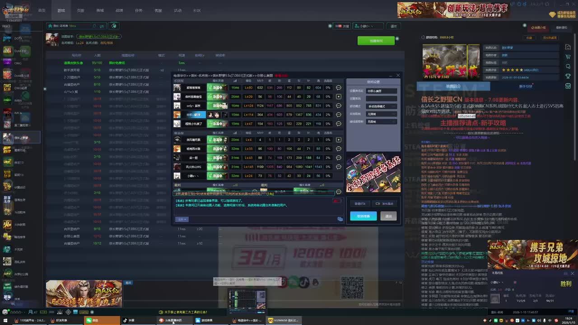The image size is (578, 325).
Task: Switch to the 新手引导 tab
Action: pyautogui.click(x=526, y=86)
